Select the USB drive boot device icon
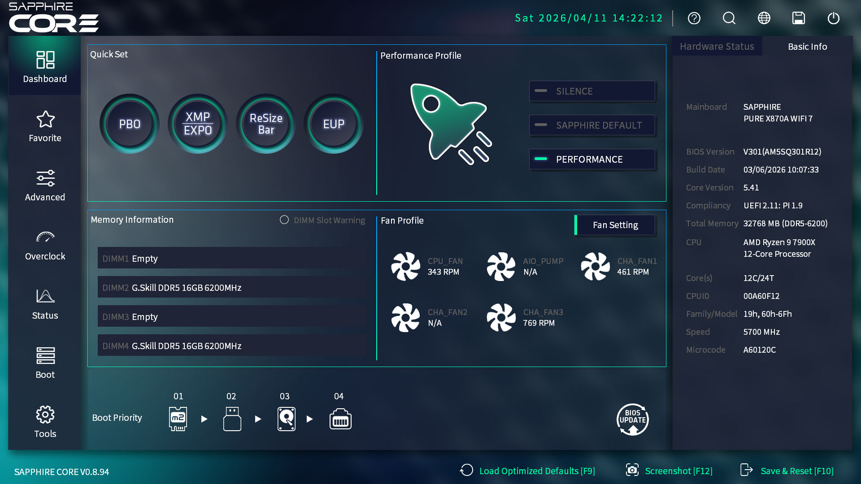This screenshot has width=861, height=484. (x=232, y=419)
